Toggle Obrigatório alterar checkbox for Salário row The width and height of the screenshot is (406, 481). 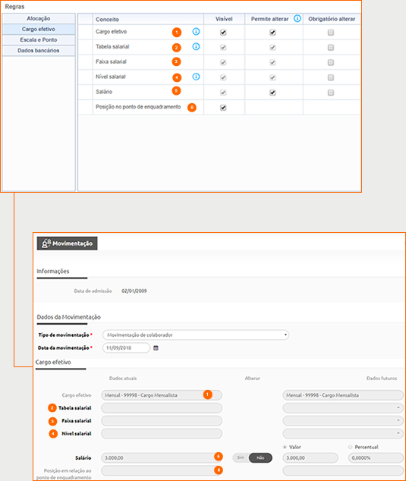[331, 93]
